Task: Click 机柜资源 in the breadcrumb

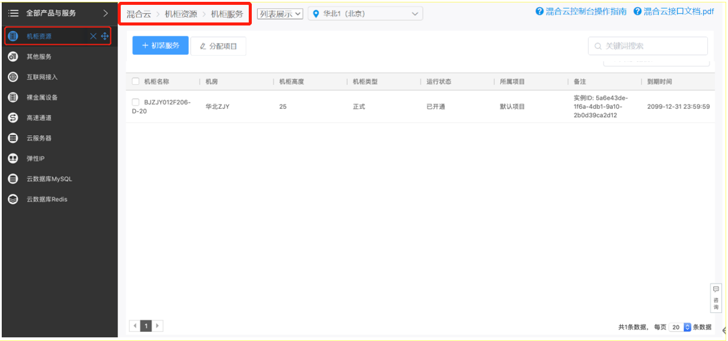Action: pos(181,14)
